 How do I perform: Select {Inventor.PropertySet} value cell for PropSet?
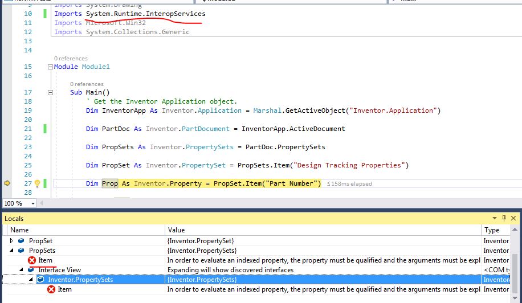(x=201, y=240)
